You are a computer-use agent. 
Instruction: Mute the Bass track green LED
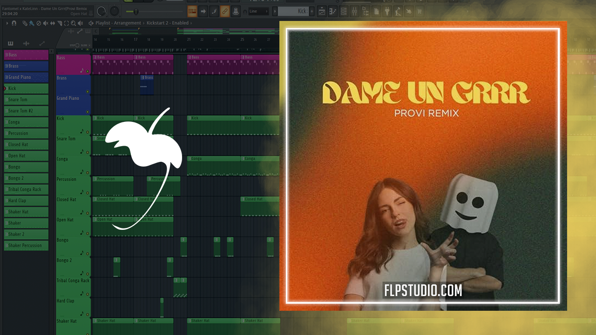click(x=88, y=72)
